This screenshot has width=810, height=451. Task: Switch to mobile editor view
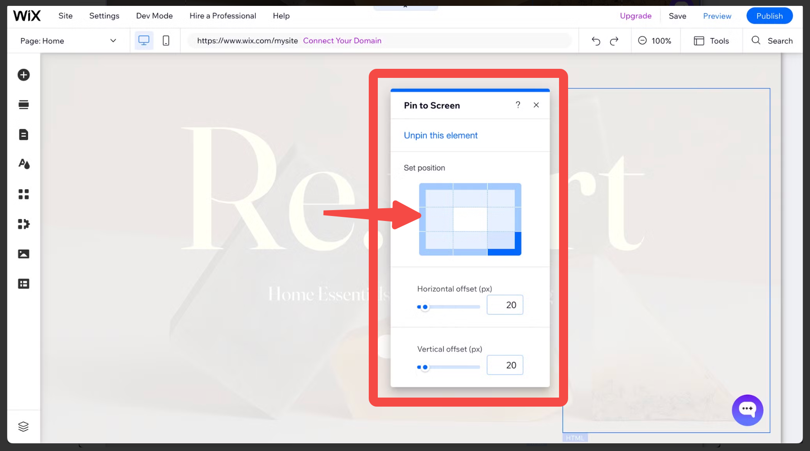click(166, 41)
